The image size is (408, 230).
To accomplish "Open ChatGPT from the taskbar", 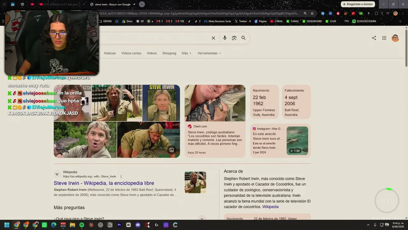I will [100, 225].
